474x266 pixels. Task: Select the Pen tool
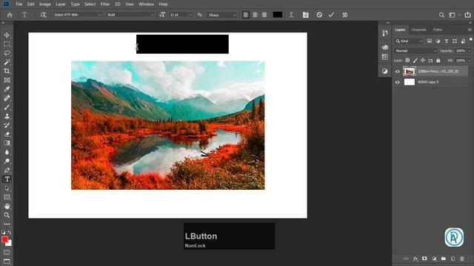pyautogui.click(x=7, y=171)
